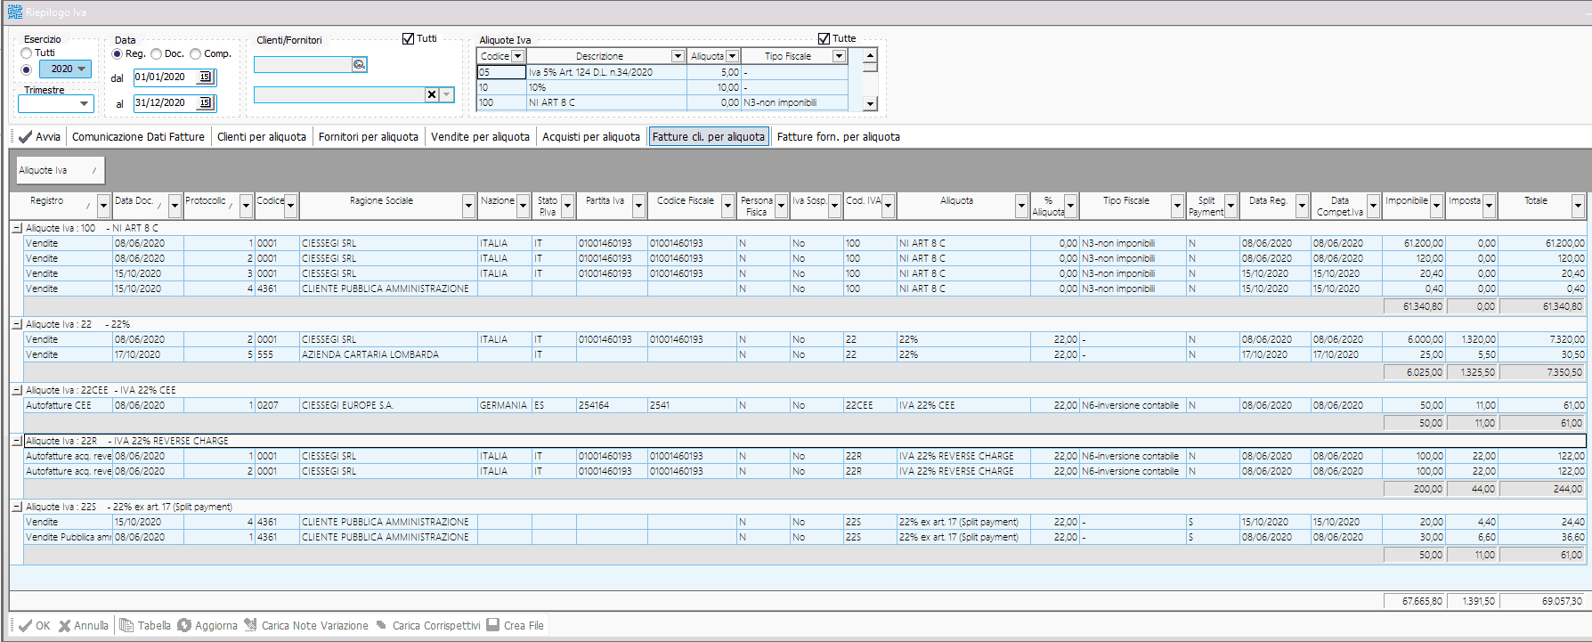Collapse the Aliquota Iva : 22 group
This screenshot has width=1592, height=642.
17,325
